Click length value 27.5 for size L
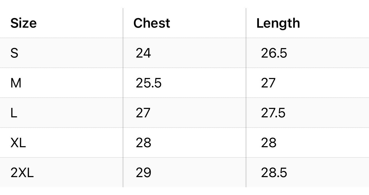The image size is (369, 195). (x=273, y=113)
